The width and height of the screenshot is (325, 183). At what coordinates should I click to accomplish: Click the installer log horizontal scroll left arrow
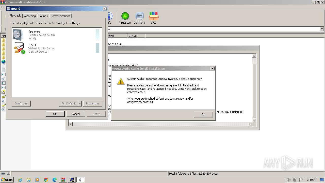(71, 124)
